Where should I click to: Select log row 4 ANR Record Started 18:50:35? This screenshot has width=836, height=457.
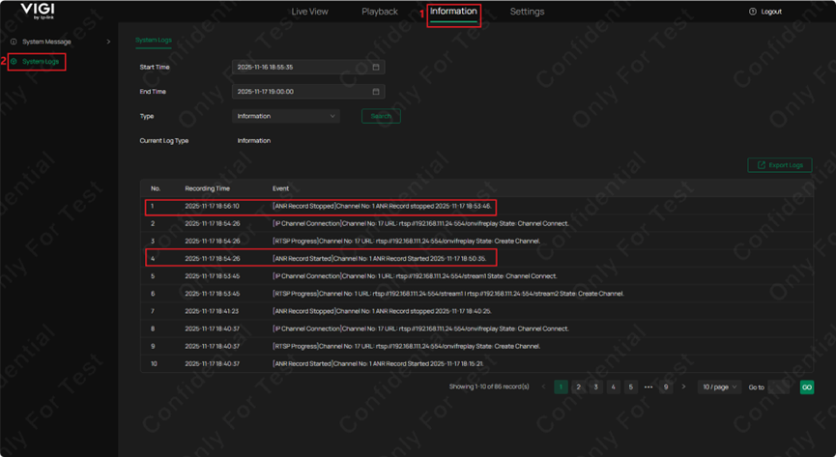[x=477, y=259]
